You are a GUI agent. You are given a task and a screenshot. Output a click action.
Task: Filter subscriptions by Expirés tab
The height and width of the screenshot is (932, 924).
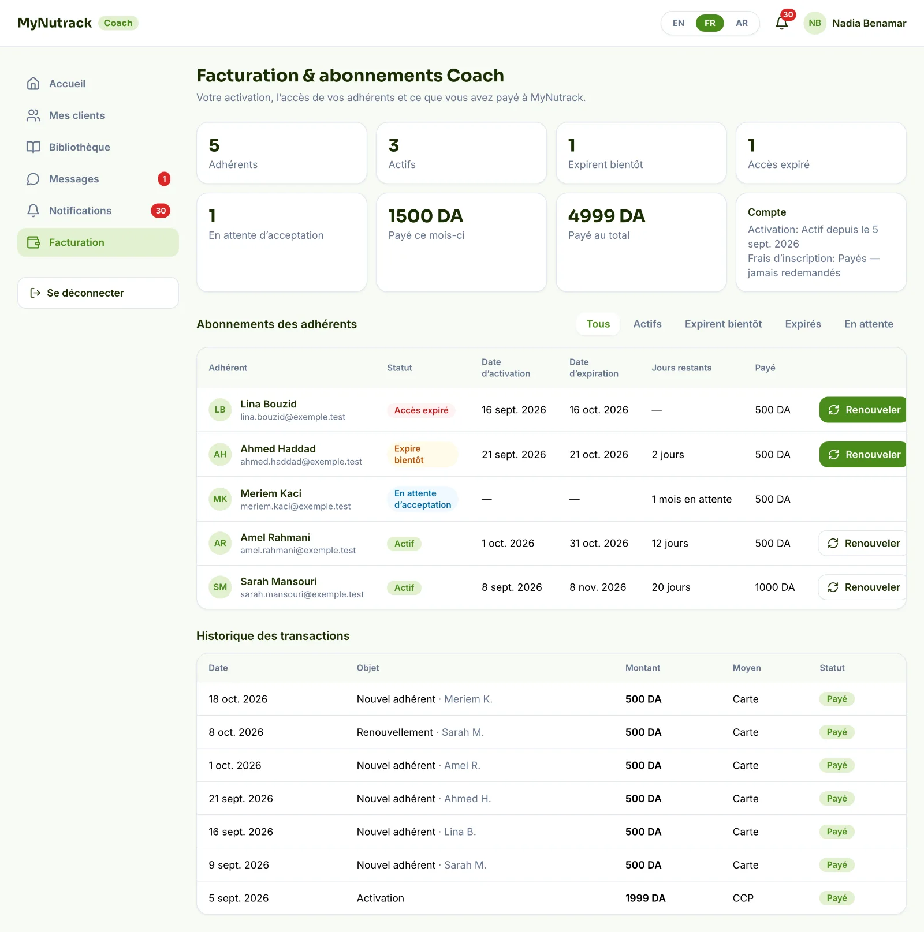click(x=803, y=324)
